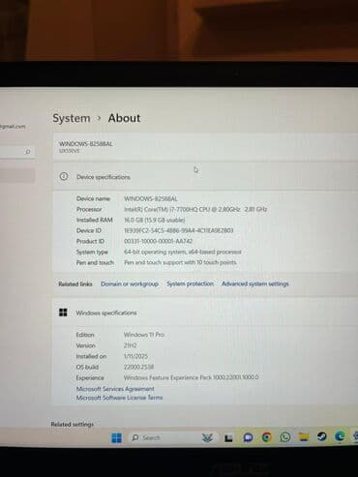Viewport: 358px width, 477px height.
Task: Open the System protection link
Action: (190, 283)
